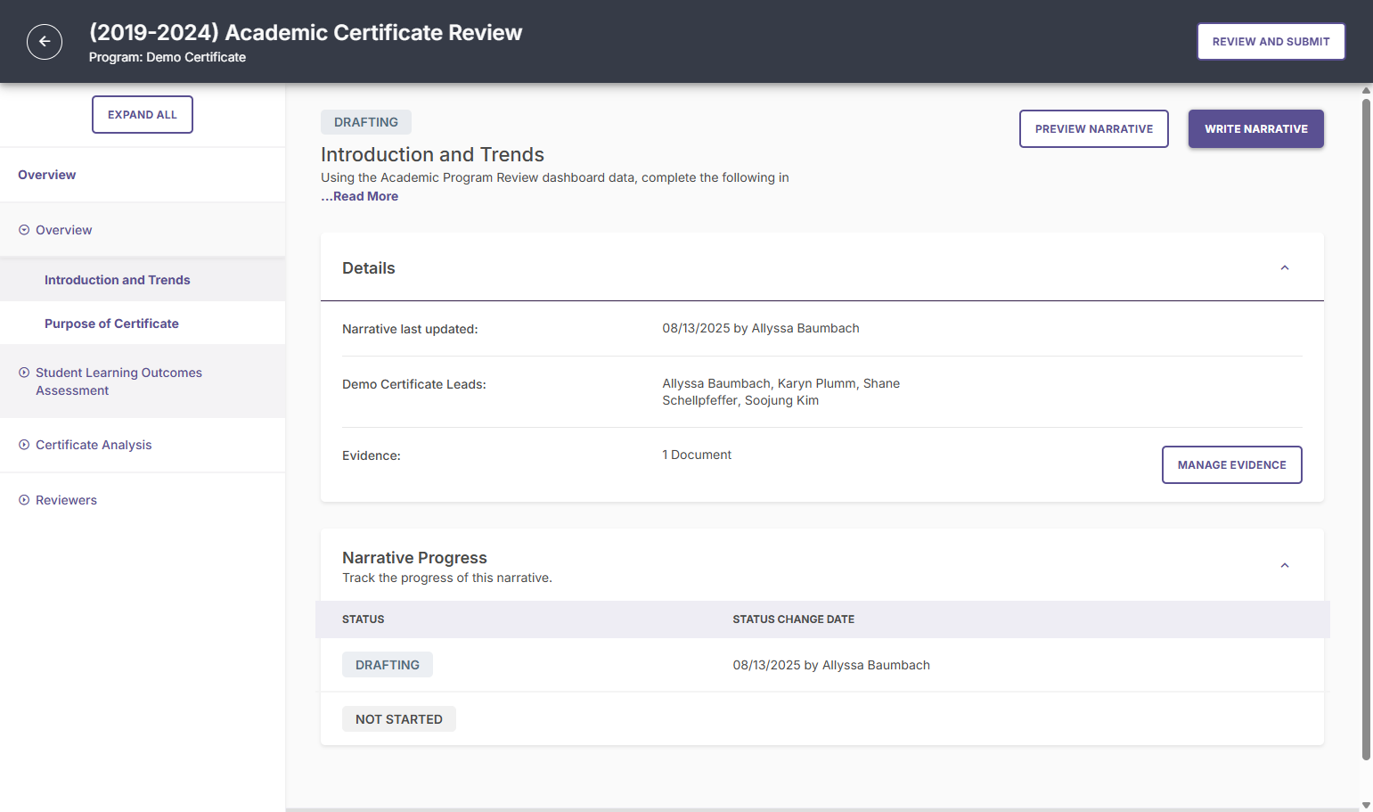Open Purpose of Certificate section
The image size is (1373, 812).
pos(111,324)
